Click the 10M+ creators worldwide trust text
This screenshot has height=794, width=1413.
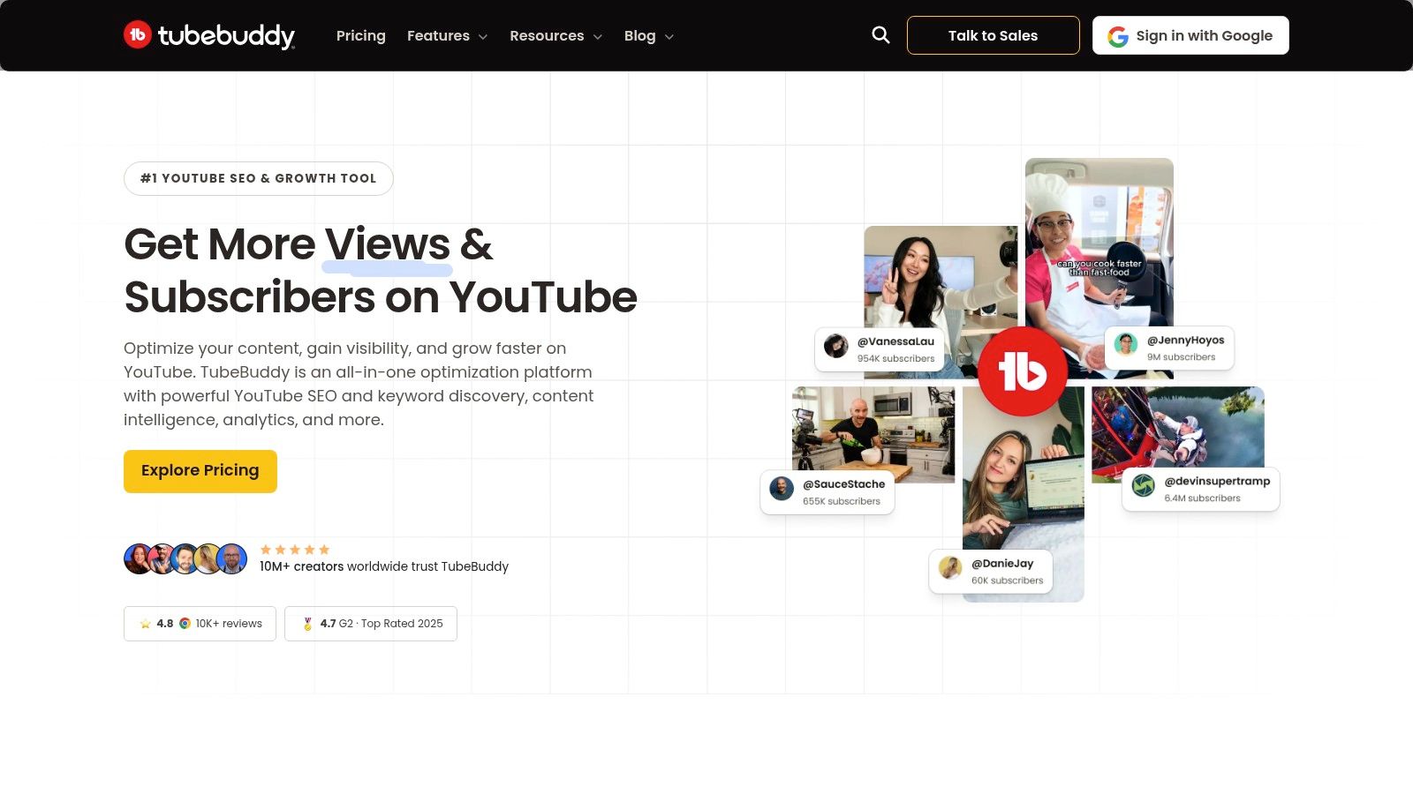tap(384, 566)
